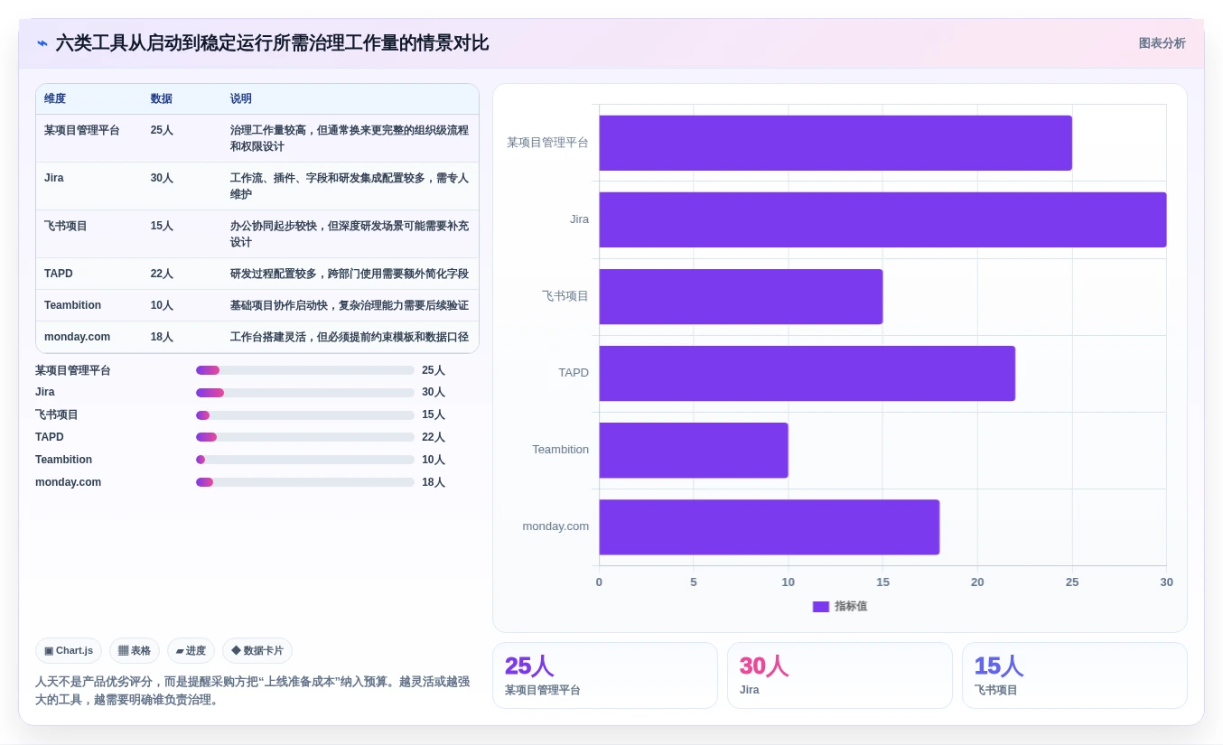This screenshot has height=745, width=1223.
Task: Select the Chart.js tag chip
Action: (x=69, y=650)
